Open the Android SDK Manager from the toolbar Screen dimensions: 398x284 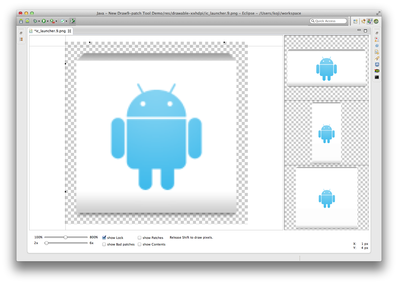point(21,21)
